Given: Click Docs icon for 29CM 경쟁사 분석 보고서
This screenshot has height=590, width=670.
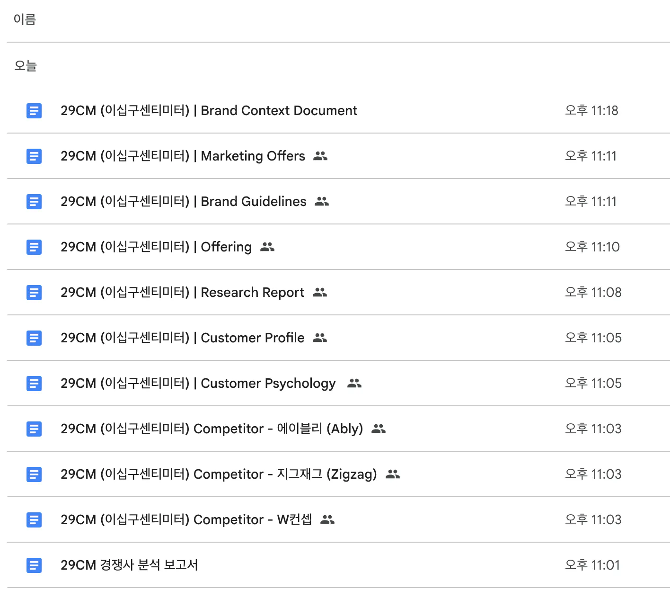Looking at the screenshot, I should (34, 565).
